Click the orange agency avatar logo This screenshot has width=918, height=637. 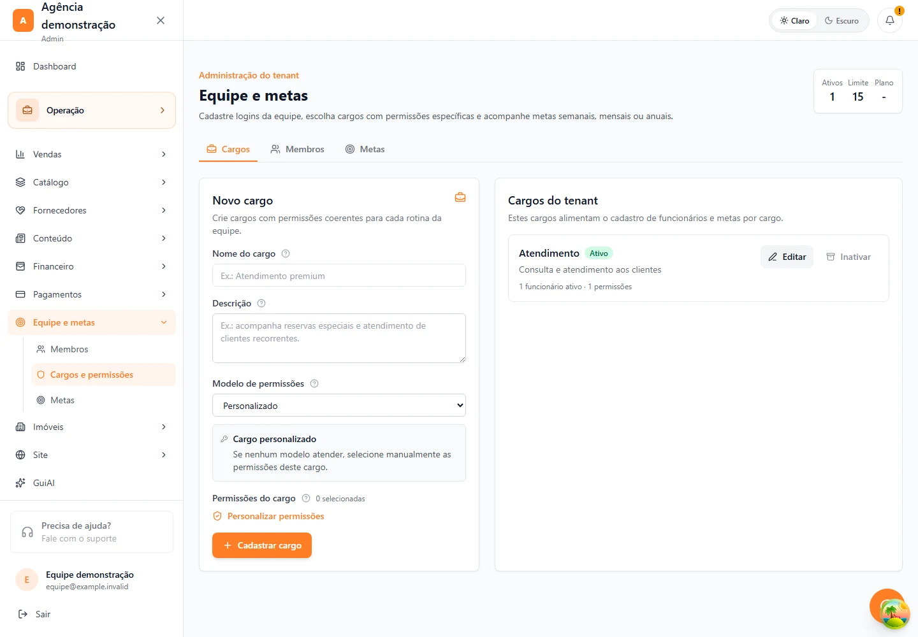point(23,20)
